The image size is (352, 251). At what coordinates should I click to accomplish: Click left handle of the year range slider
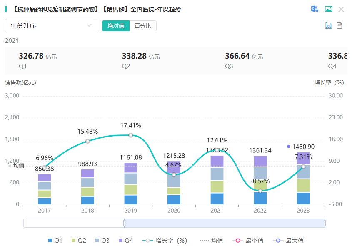pos(124,223)
